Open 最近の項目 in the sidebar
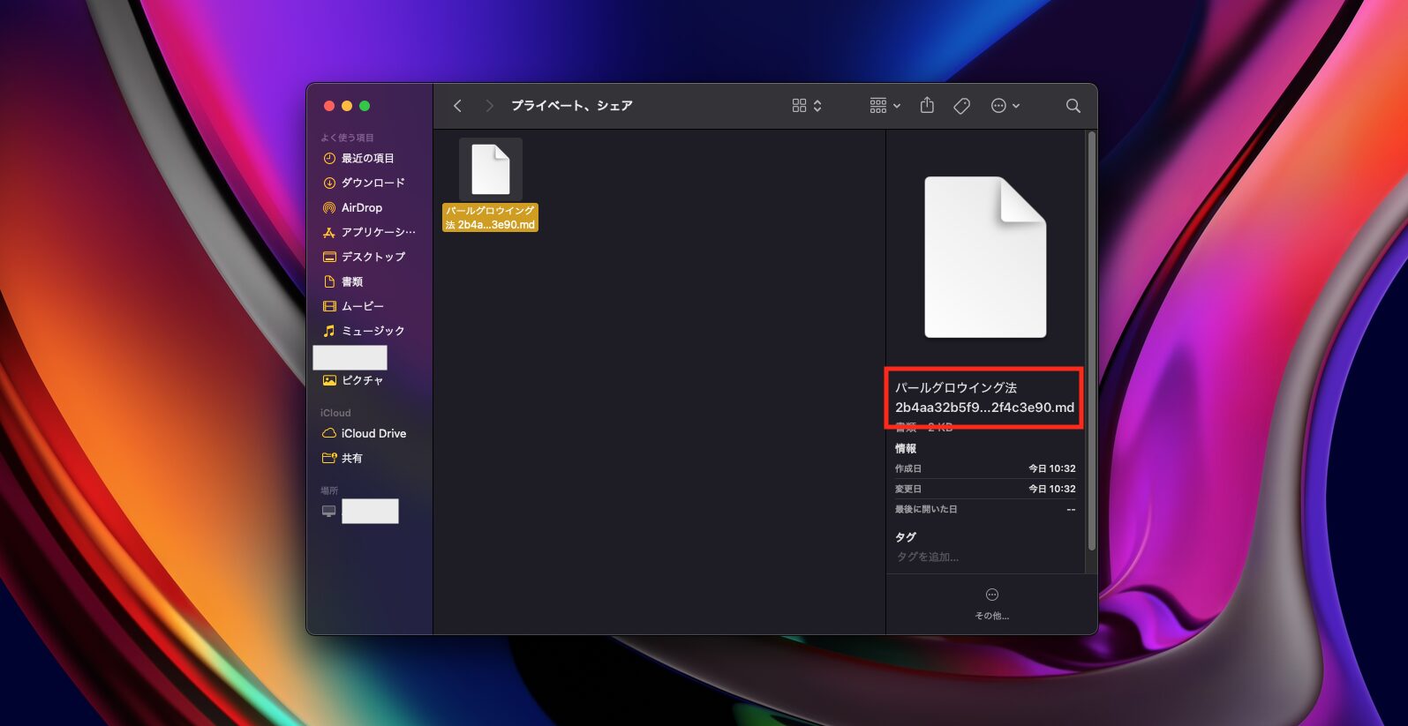The width and height of the screenshot is (1408, 726). (368, 159)
